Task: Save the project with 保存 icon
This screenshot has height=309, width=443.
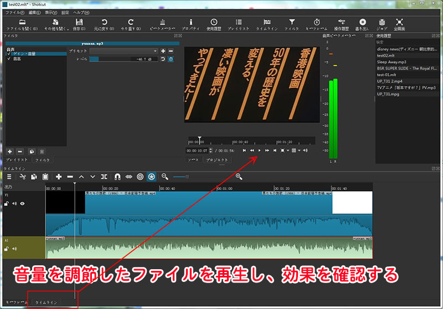Action: tap(79, 22)
